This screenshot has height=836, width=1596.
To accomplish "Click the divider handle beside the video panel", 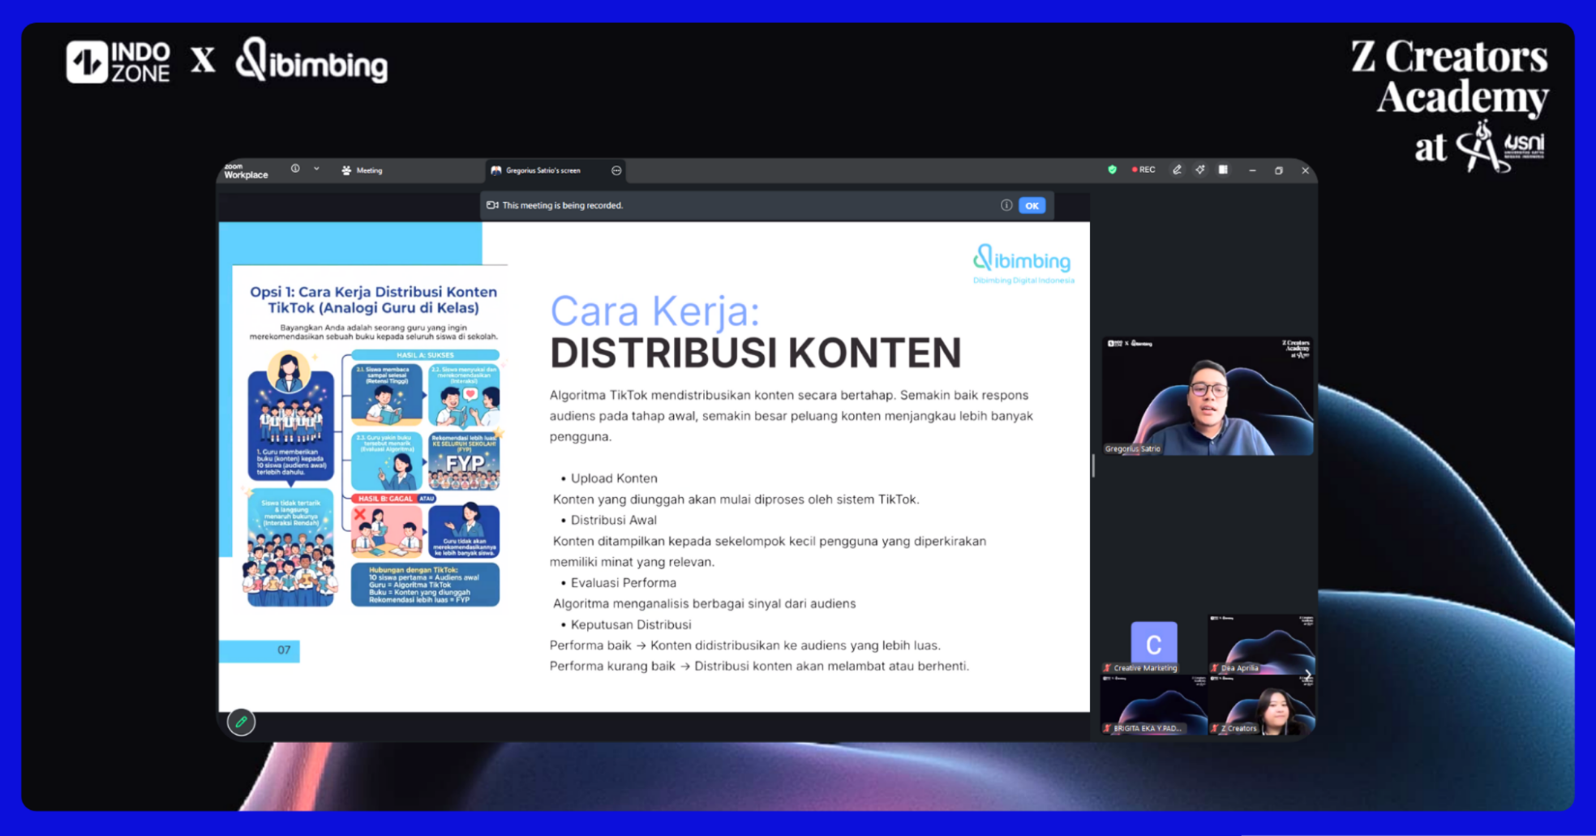I will click(x=1093, y=465).
